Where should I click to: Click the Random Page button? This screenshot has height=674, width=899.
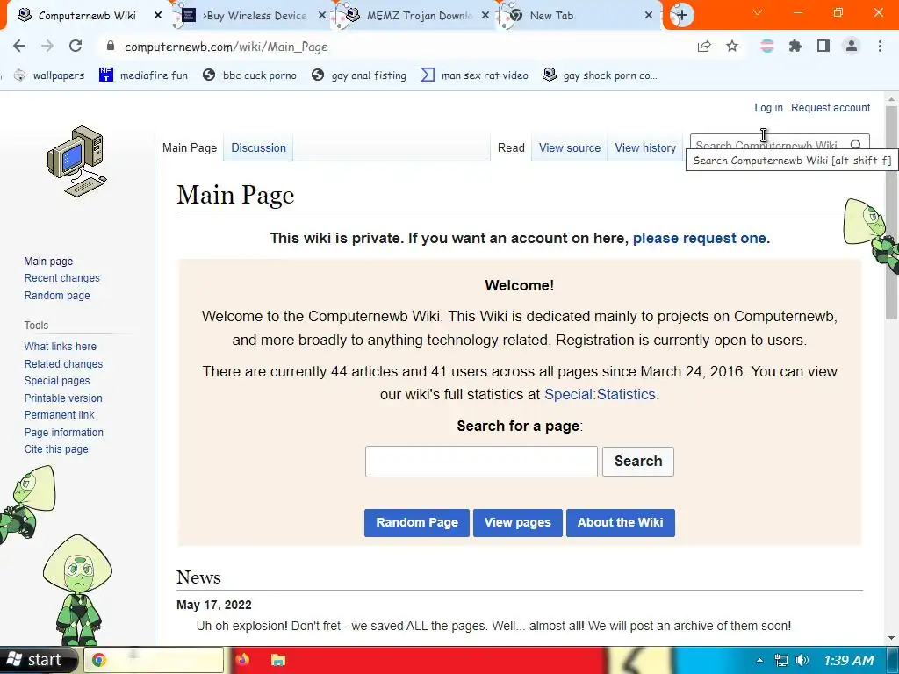417,523
